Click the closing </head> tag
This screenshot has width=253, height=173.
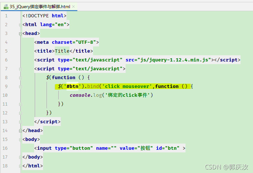(32, 130)
